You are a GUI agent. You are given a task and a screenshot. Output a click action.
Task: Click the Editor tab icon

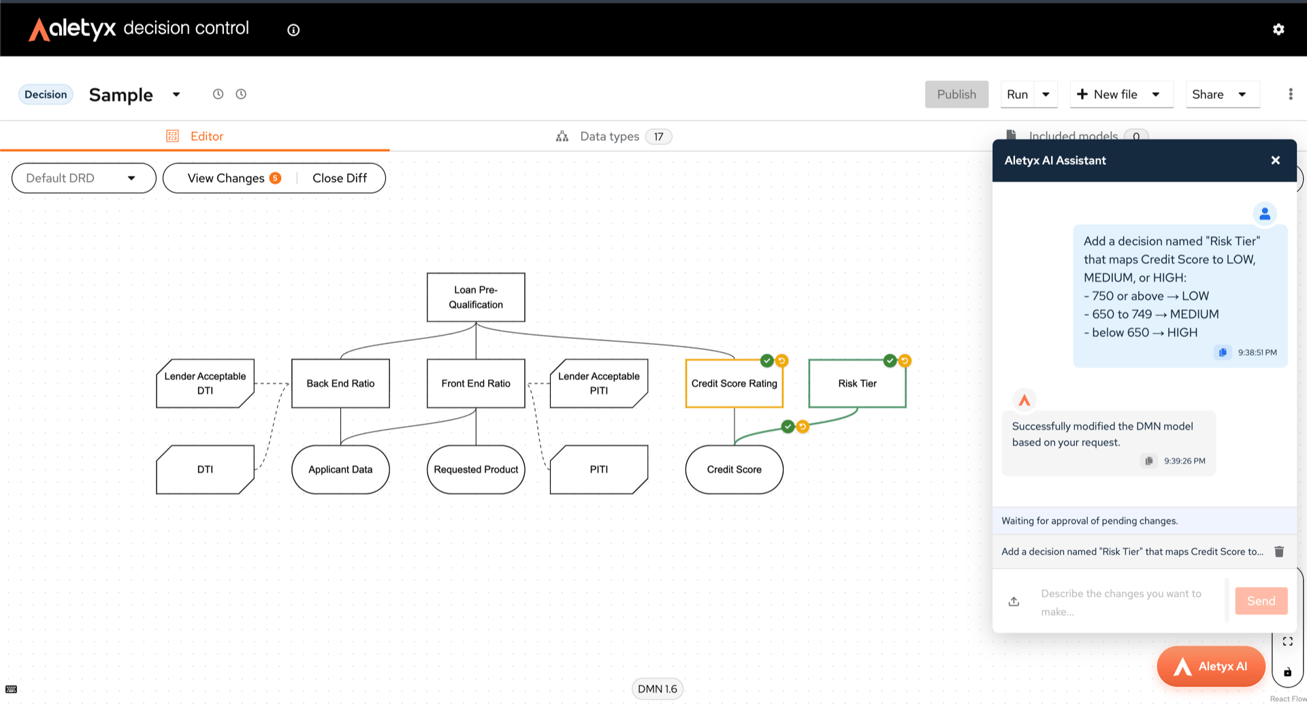pyautogui.click(x=173, y=136)
